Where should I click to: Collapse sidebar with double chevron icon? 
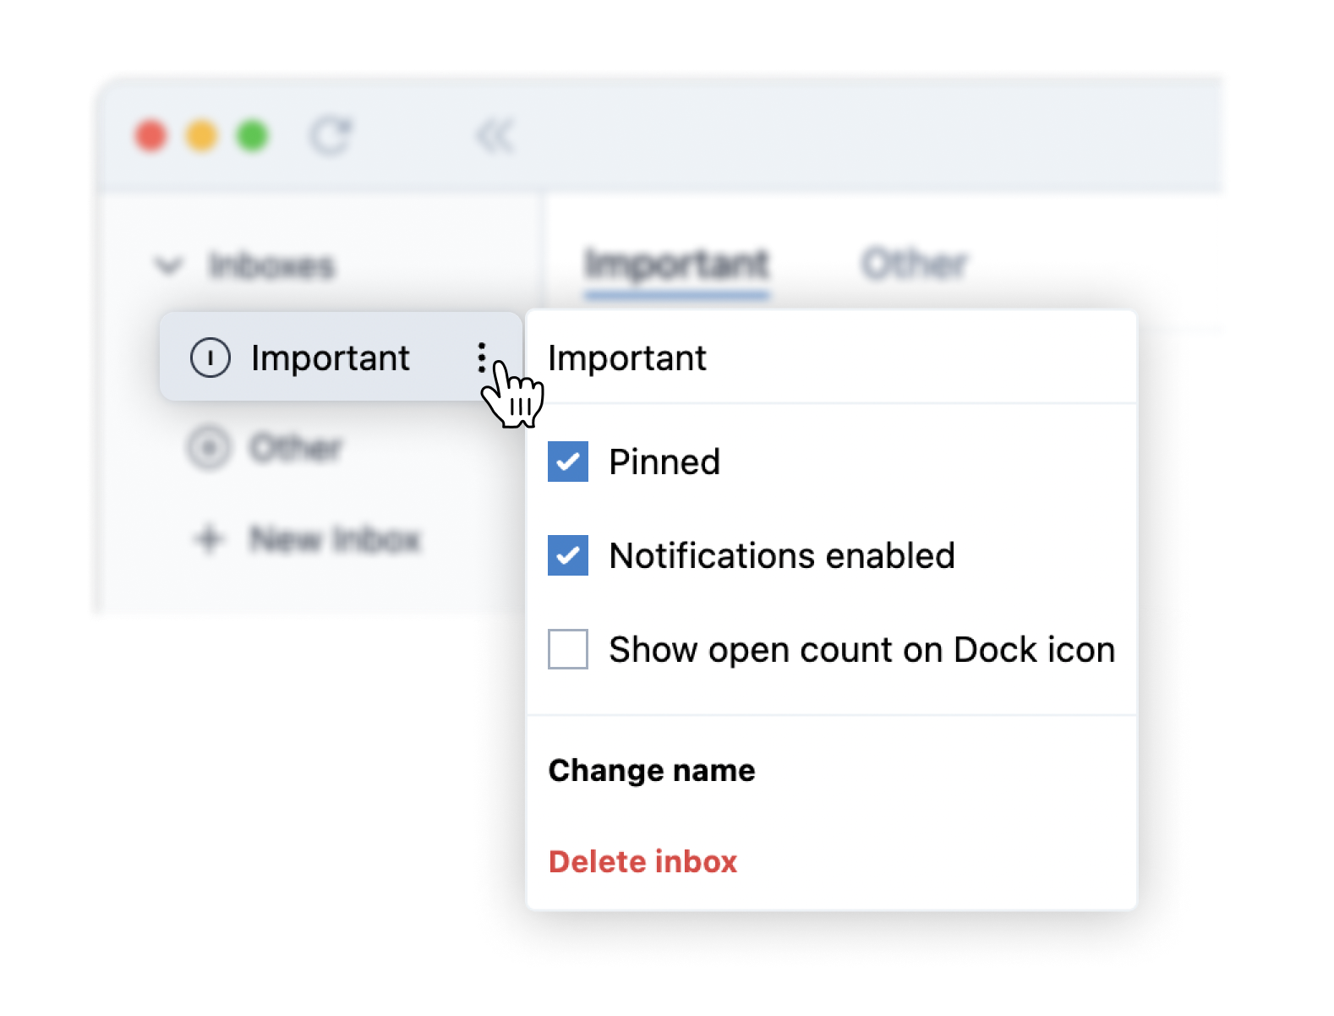tap(495, 136)
